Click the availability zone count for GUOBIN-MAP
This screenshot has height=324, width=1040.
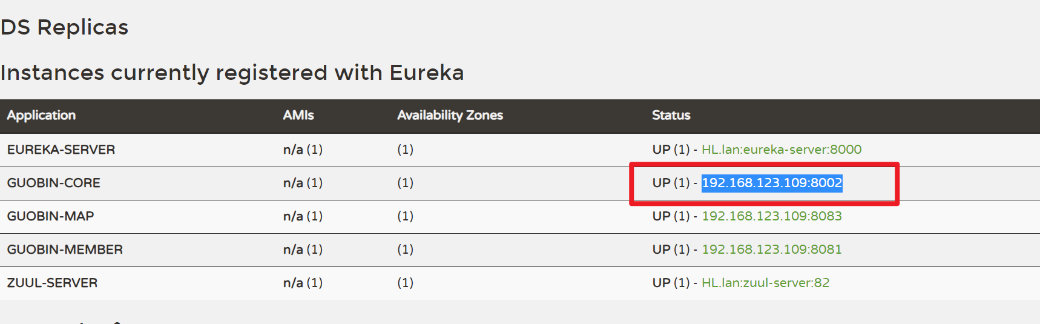coord(405,216)
